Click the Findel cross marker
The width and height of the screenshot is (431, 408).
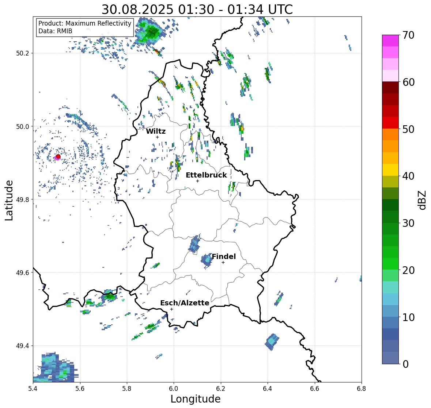click(x=223, y=263)
